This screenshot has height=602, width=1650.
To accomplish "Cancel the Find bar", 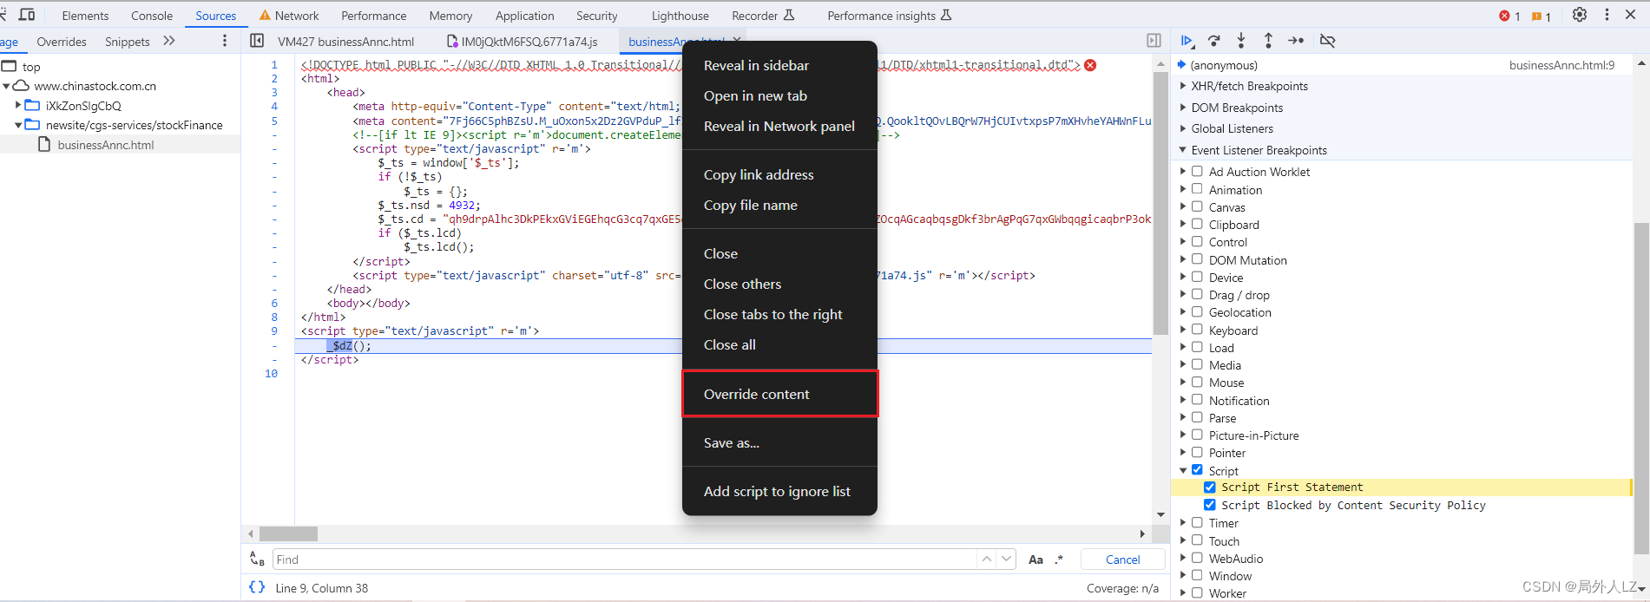I will tap(1122, 559).
